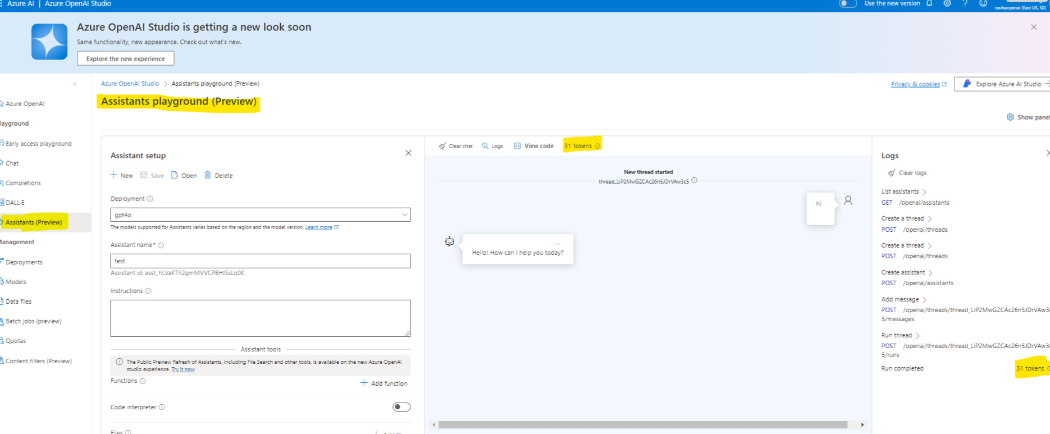Show the thread ID info icon
This screenshot has height=434, width=1050.
(695, 180)
